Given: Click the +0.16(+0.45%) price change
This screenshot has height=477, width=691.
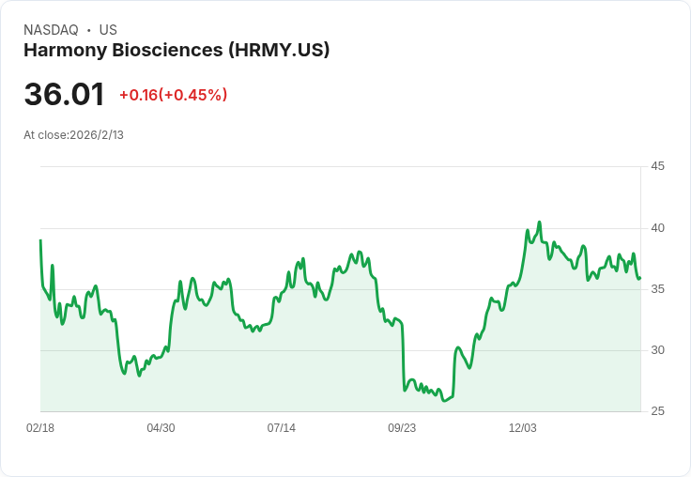Looking at the screenshot, I should pos(173,95).
